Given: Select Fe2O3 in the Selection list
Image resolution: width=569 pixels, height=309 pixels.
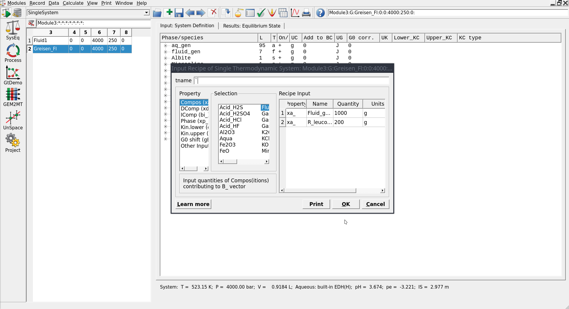Looking at the screenshot, I should (227, 145).
